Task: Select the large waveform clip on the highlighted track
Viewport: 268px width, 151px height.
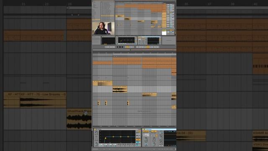Action: pyautogui.click(x=120, y=89)
